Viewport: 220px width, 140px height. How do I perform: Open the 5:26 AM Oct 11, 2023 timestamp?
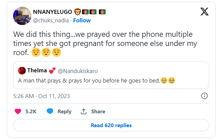coord(42,96)
